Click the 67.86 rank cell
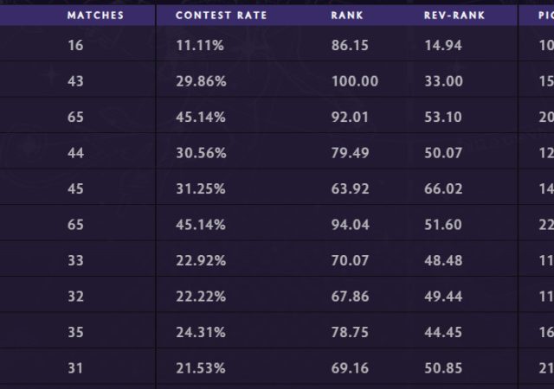Viewport: 554px width, 389px height. coord(349,297)
